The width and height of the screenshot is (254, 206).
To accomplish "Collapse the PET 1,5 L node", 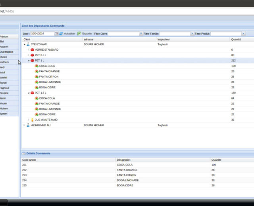I will (28, 93).
